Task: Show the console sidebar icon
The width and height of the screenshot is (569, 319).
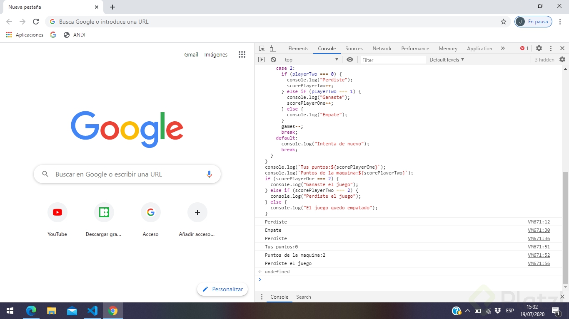Action: [x=261, y=60]
